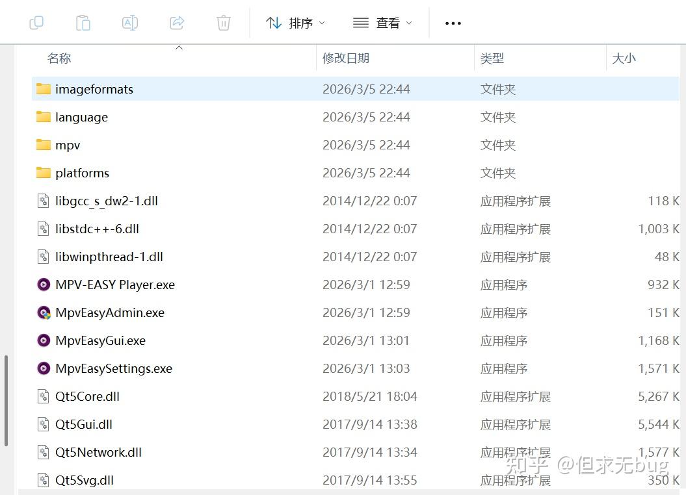
Task: Select the platforms folder icon
Action: (44, 173)
